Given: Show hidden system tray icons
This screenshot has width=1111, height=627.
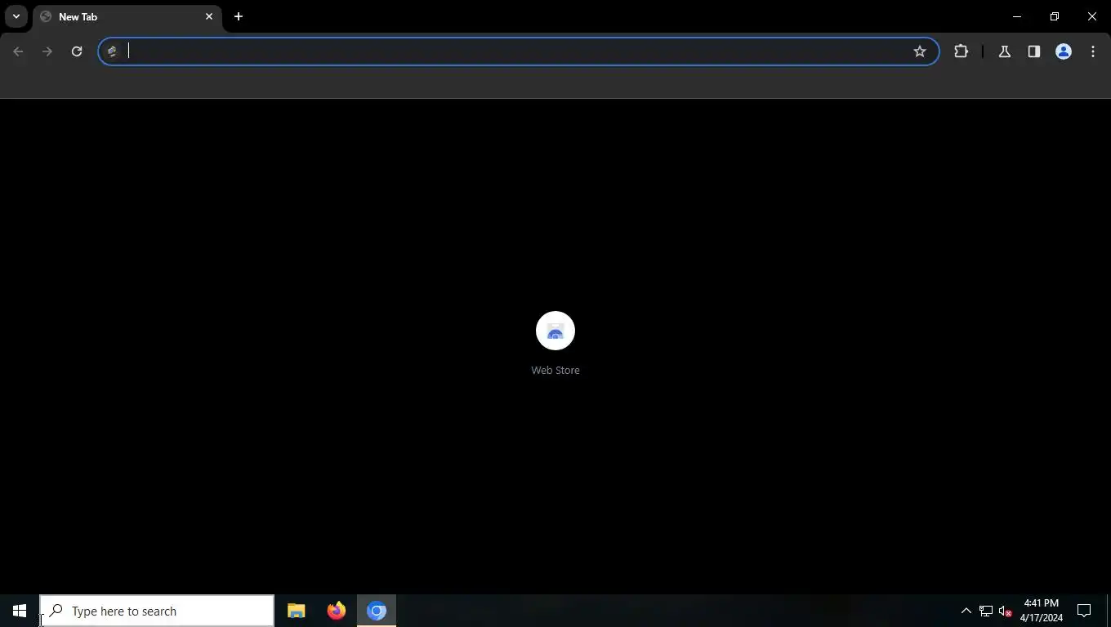Looking at the screenshot, I should 966,611.
